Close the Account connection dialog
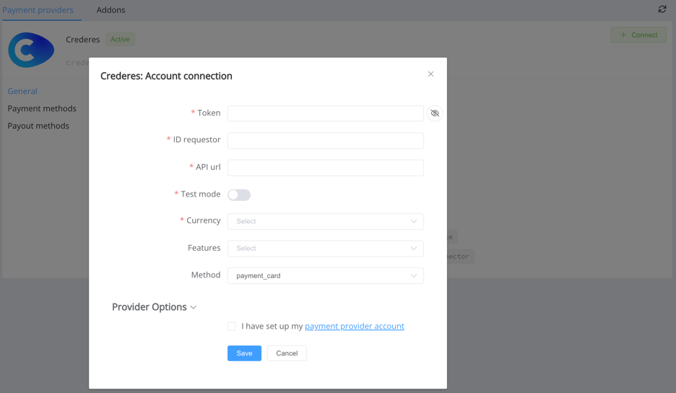Screen dimensions: 676x393 click(x=430, y=74)
